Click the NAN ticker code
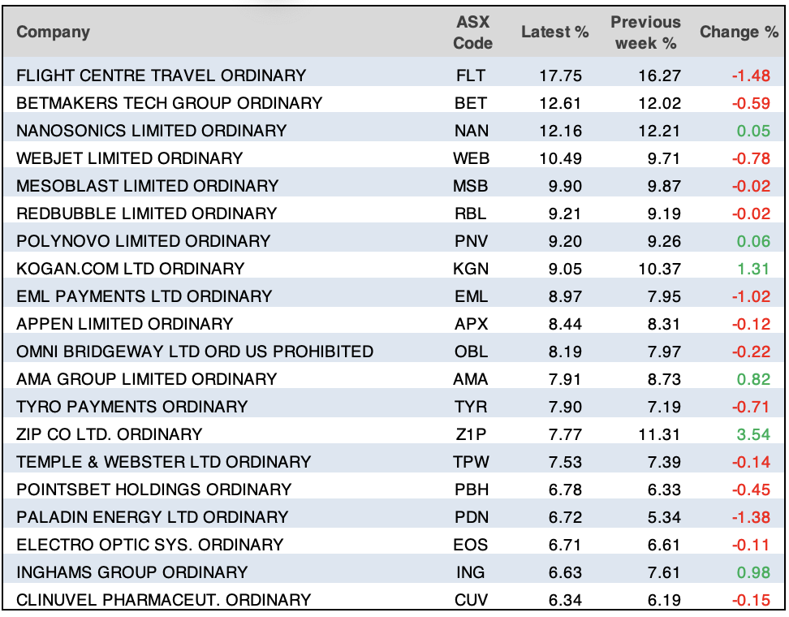The width and height of the screenshot is (789, 617). click(x=472, y=131)
